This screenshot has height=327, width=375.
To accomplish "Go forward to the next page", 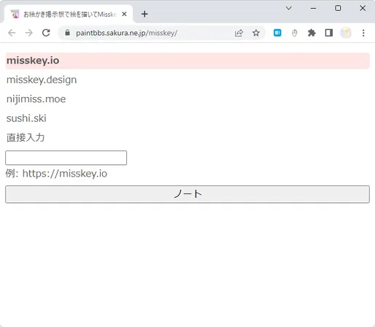I will (x=28, y=33).
